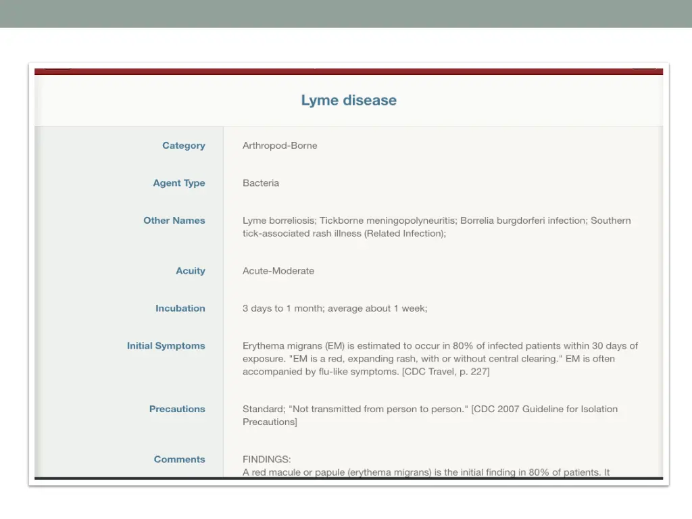Click the Erythema migrans initial symptoms paragraph
The width and height of the screenshot is (692, 519).
[x=440, y=359]
